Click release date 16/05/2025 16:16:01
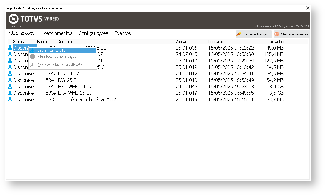Image resolution: width=325 pixels, height=195 pixels. tap(231, 99)
